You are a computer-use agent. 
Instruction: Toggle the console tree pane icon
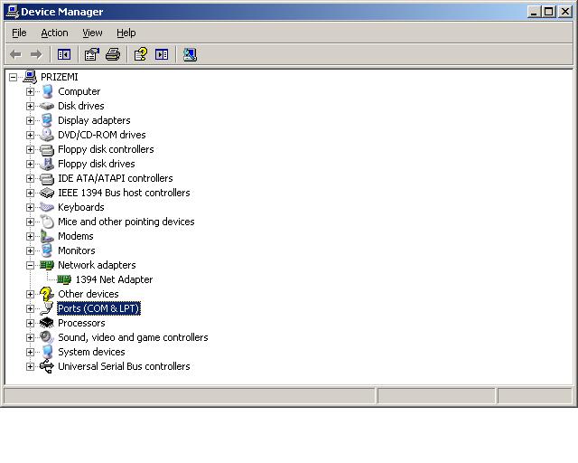[x=64, y=54]
